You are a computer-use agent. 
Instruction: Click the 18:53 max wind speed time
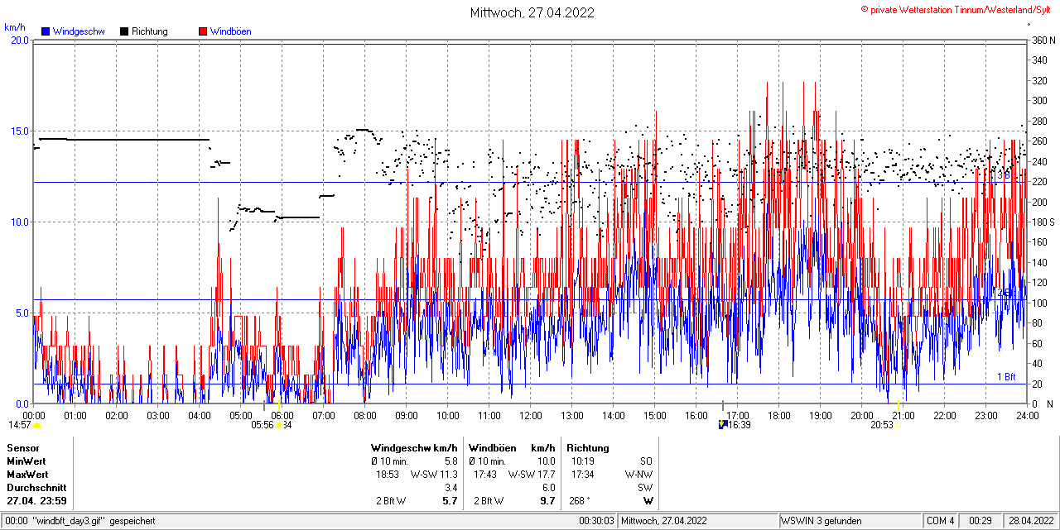tap(388, 474)
